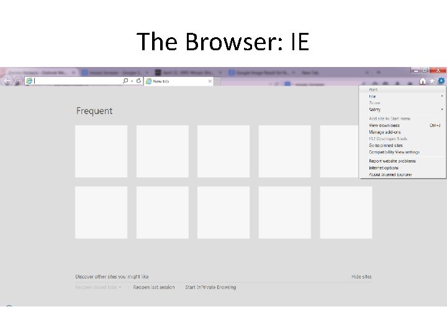Choose Add site to Start menu
447x335 pixels.
coord(402,118)
